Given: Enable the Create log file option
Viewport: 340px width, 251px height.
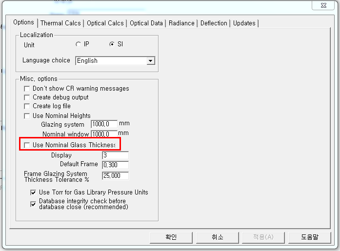Looking at the screenshot, I should click(x=27, y=106).
